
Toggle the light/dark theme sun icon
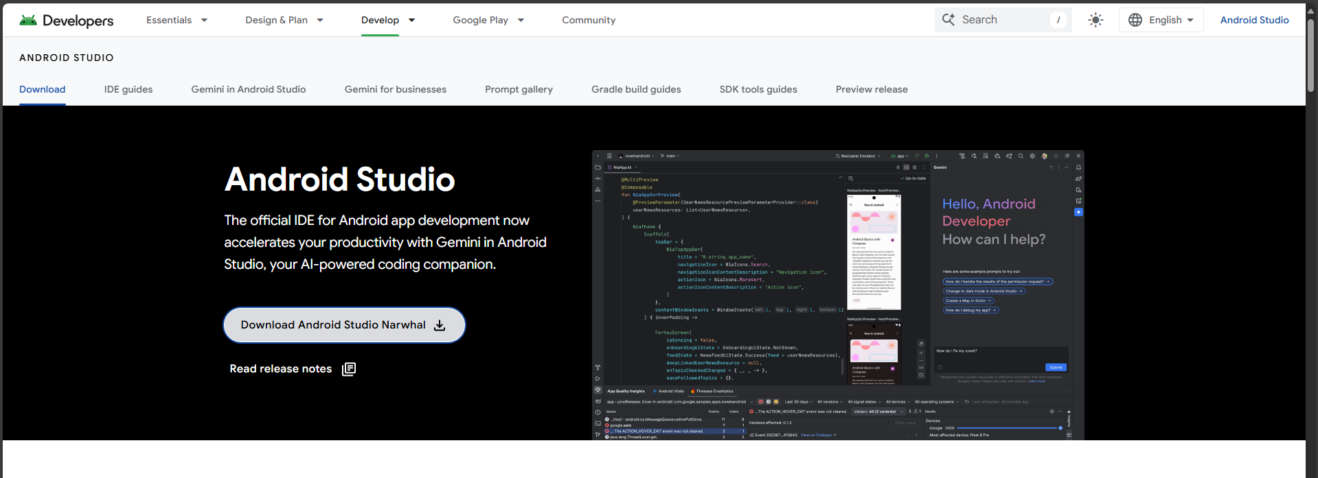click(x=1095, y=20)
